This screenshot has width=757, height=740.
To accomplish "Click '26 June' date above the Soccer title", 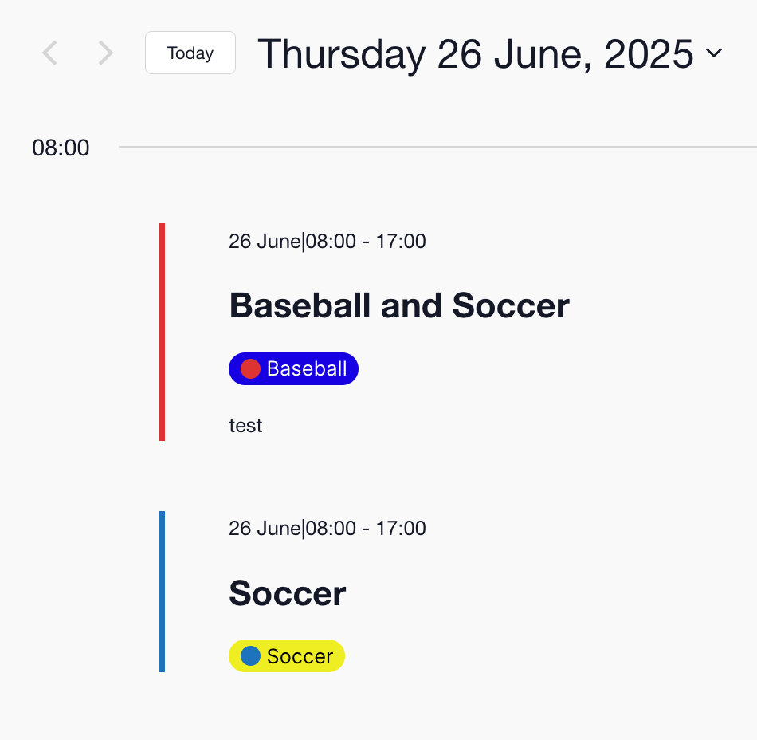I will tap(264, 528).
